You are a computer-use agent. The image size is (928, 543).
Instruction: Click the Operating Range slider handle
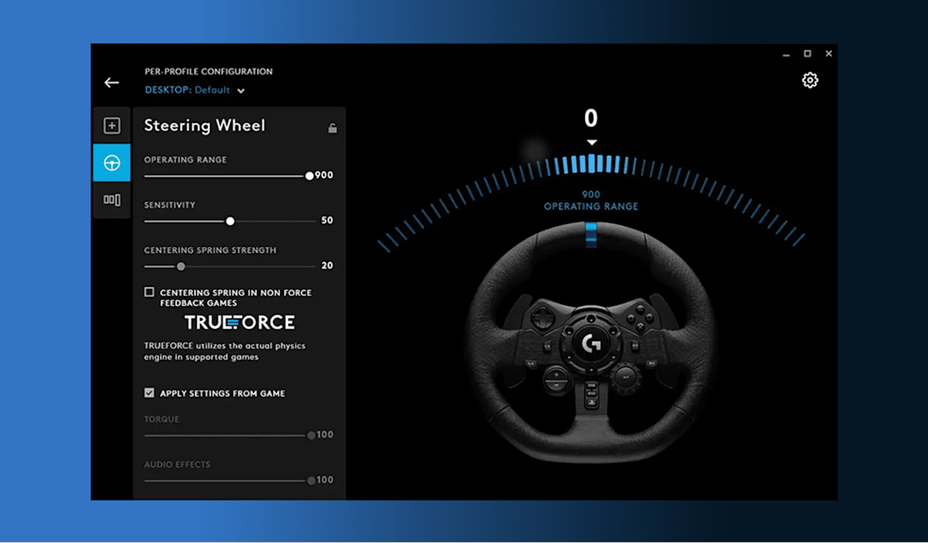309,175
